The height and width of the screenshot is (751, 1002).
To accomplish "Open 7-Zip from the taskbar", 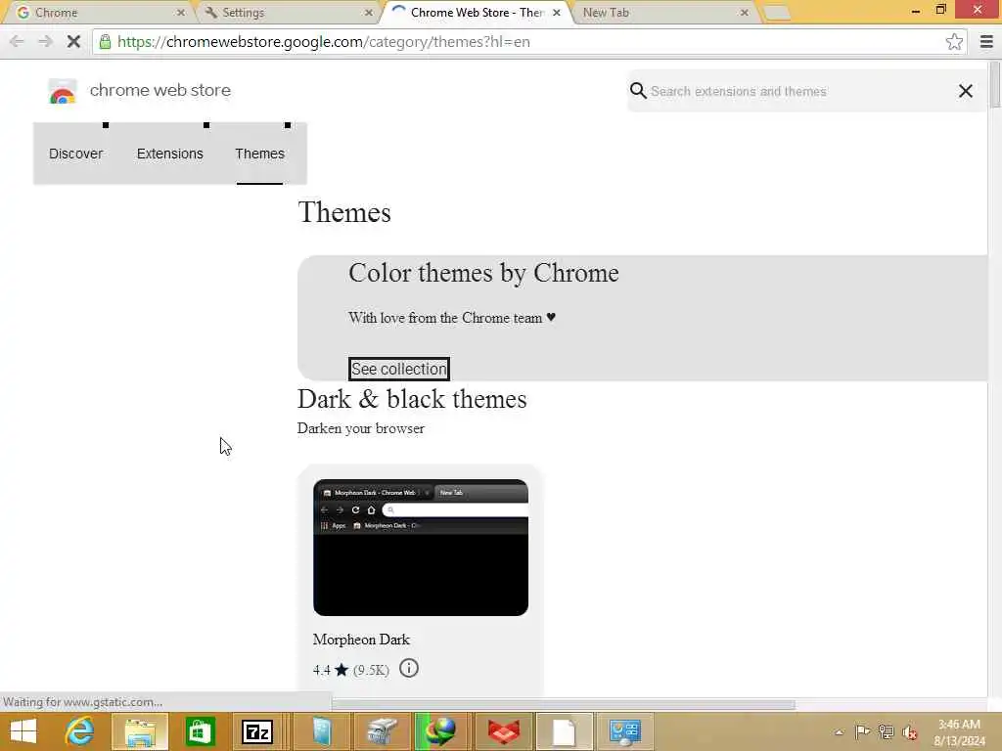I will (x=257, y=731).
